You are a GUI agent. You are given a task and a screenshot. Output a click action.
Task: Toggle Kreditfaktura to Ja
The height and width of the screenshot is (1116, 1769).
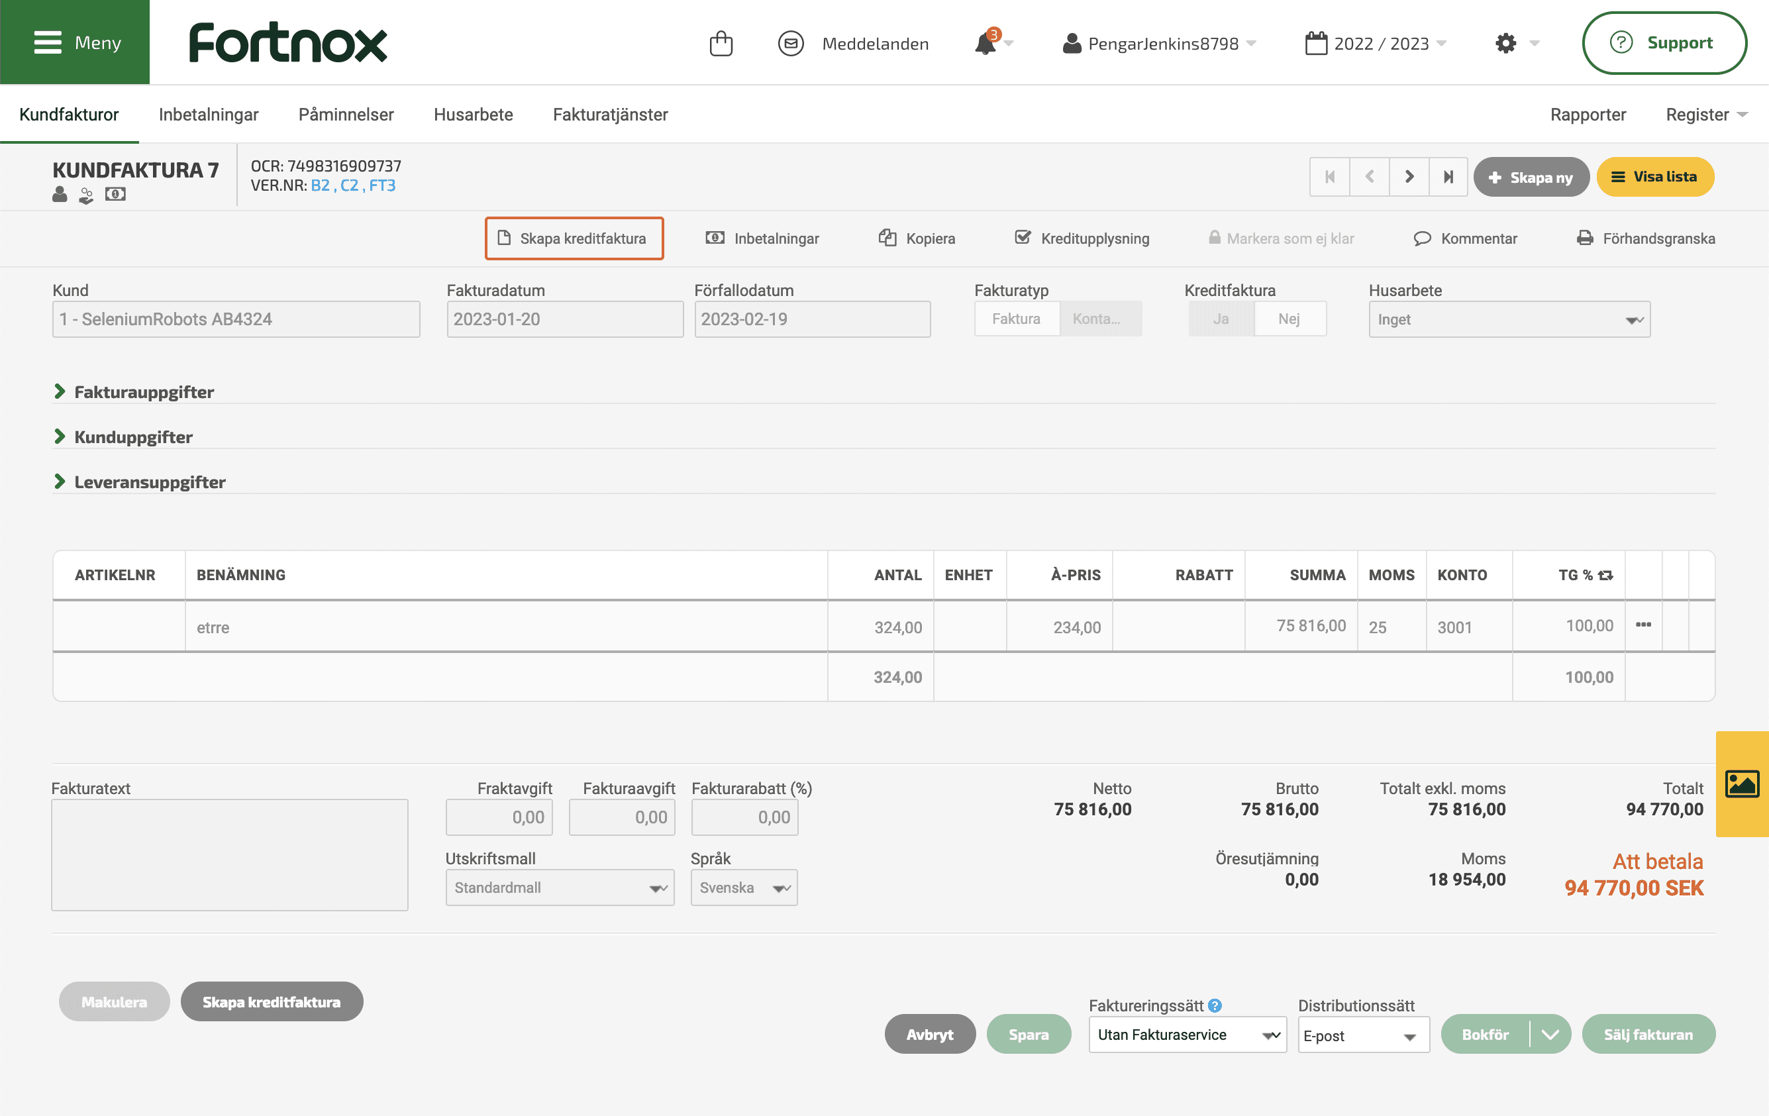click(1221, 319)
